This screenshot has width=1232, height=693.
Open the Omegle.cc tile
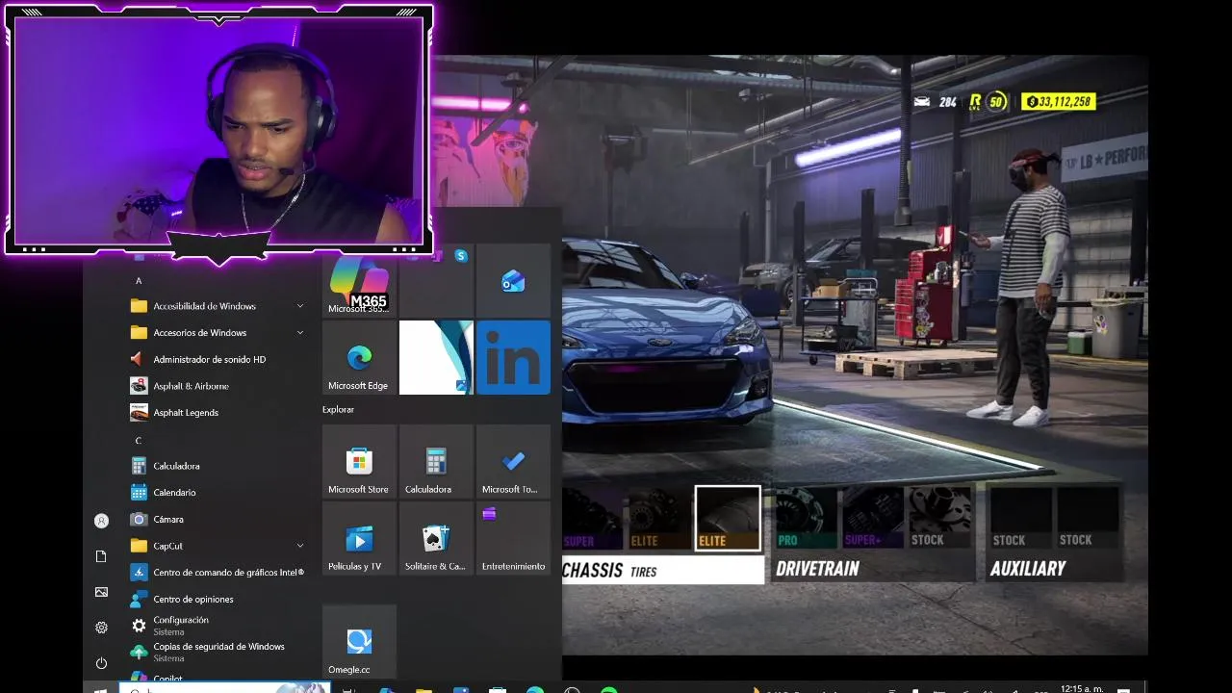[x=359, y=642]
